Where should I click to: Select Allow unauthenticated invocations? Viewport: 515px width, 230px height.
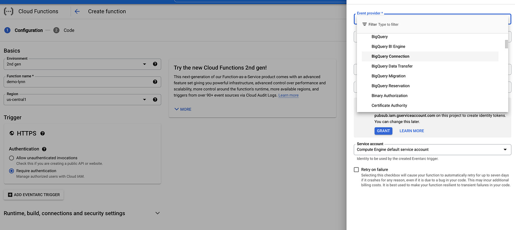coord(12,158)
